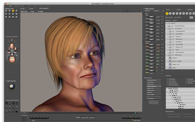The height and width of the screenshot is (122, 195).
Task: Click the Print Info script button
Action: pyautogui.click(x=154, y=92)
